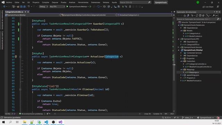The height and width of the screenshot is (125, 222).
Task: Collapse the EjemploOracle.DataAccess project node
Action: click(x=179, y=25)
